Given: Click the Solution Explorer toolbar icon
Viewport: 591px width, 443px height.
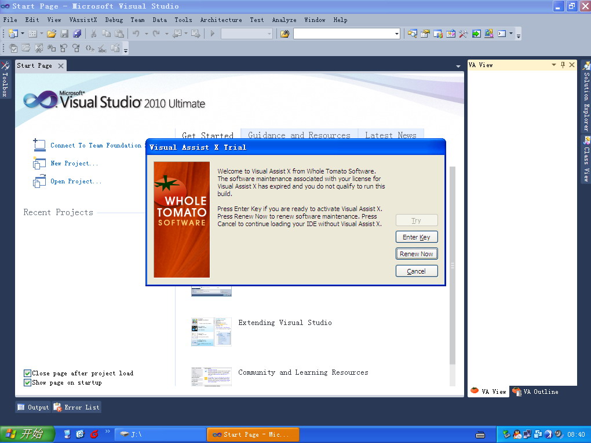Looking at the screenshot, I should tap(413, 34).
